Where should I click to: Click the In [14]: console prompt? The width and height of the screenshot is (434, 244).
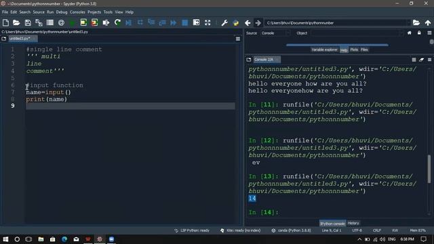pyautogui.click(x=264, y=212)
